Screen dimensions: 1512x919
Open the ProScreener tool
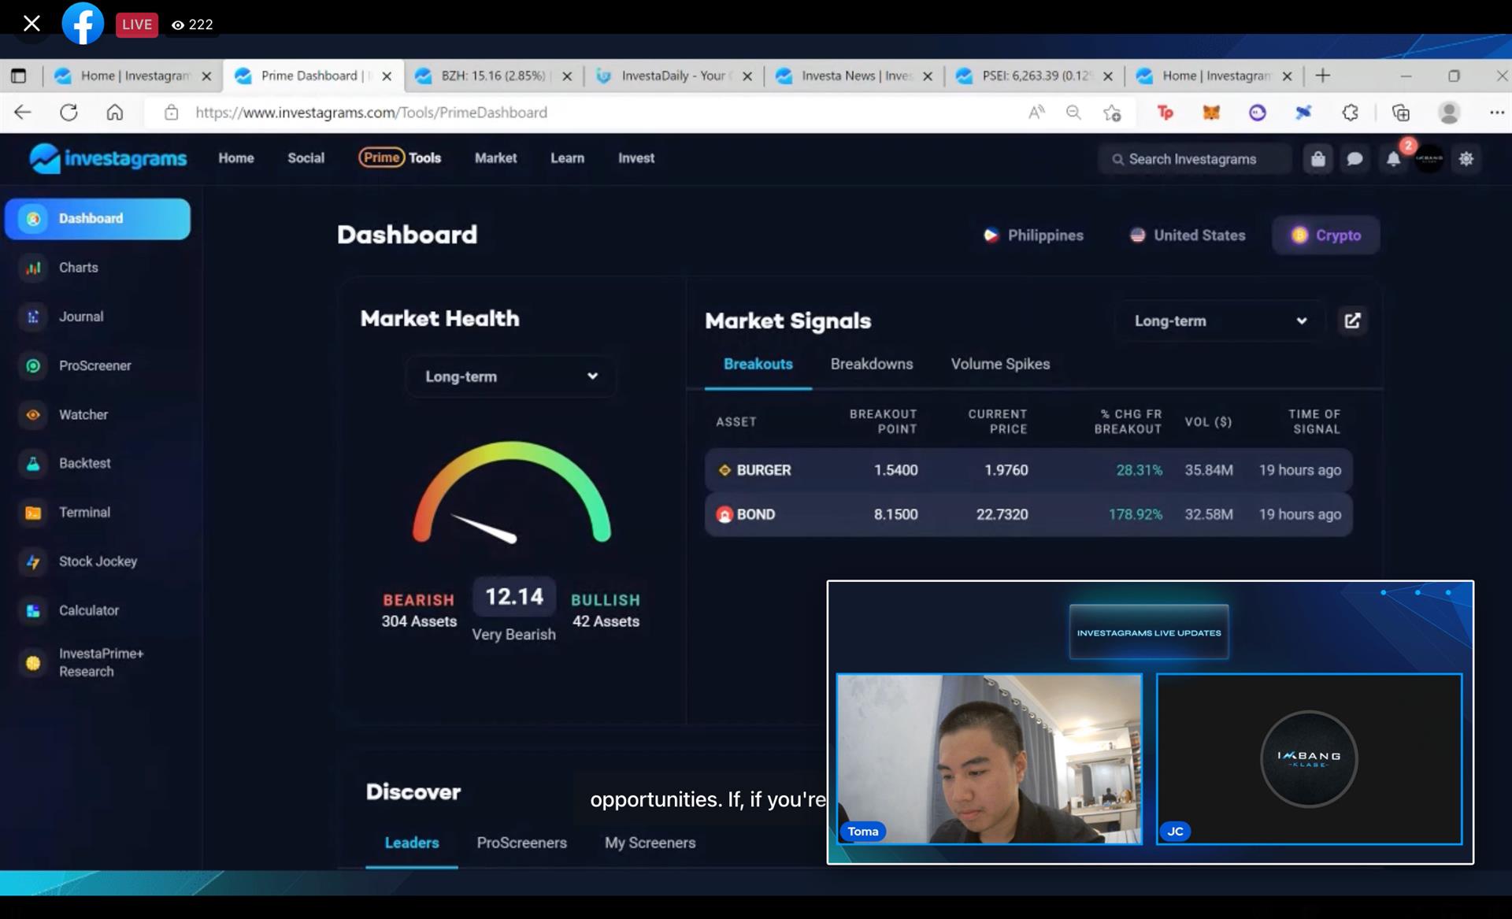click(x=95, y=365)
